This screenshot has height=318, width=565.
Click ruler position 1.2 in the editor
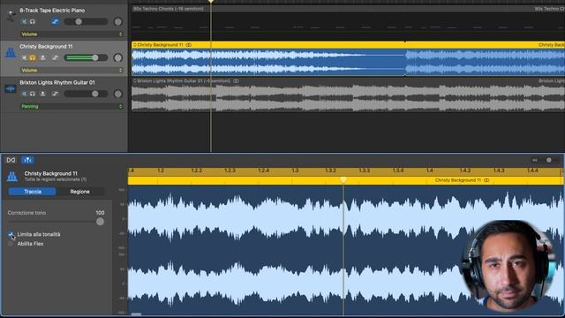[x=161, y=170]
